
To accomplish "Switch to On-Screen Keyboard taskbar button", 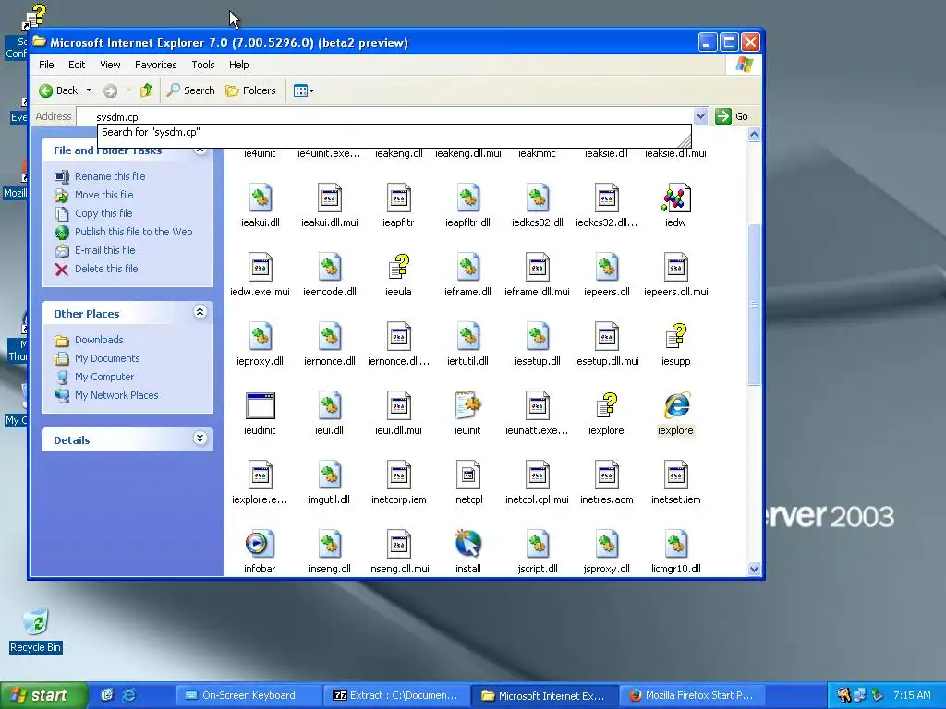I will point(248,695).
